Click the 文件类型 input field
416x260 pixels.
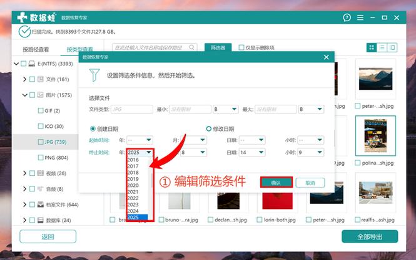click(x=132, y=109)
